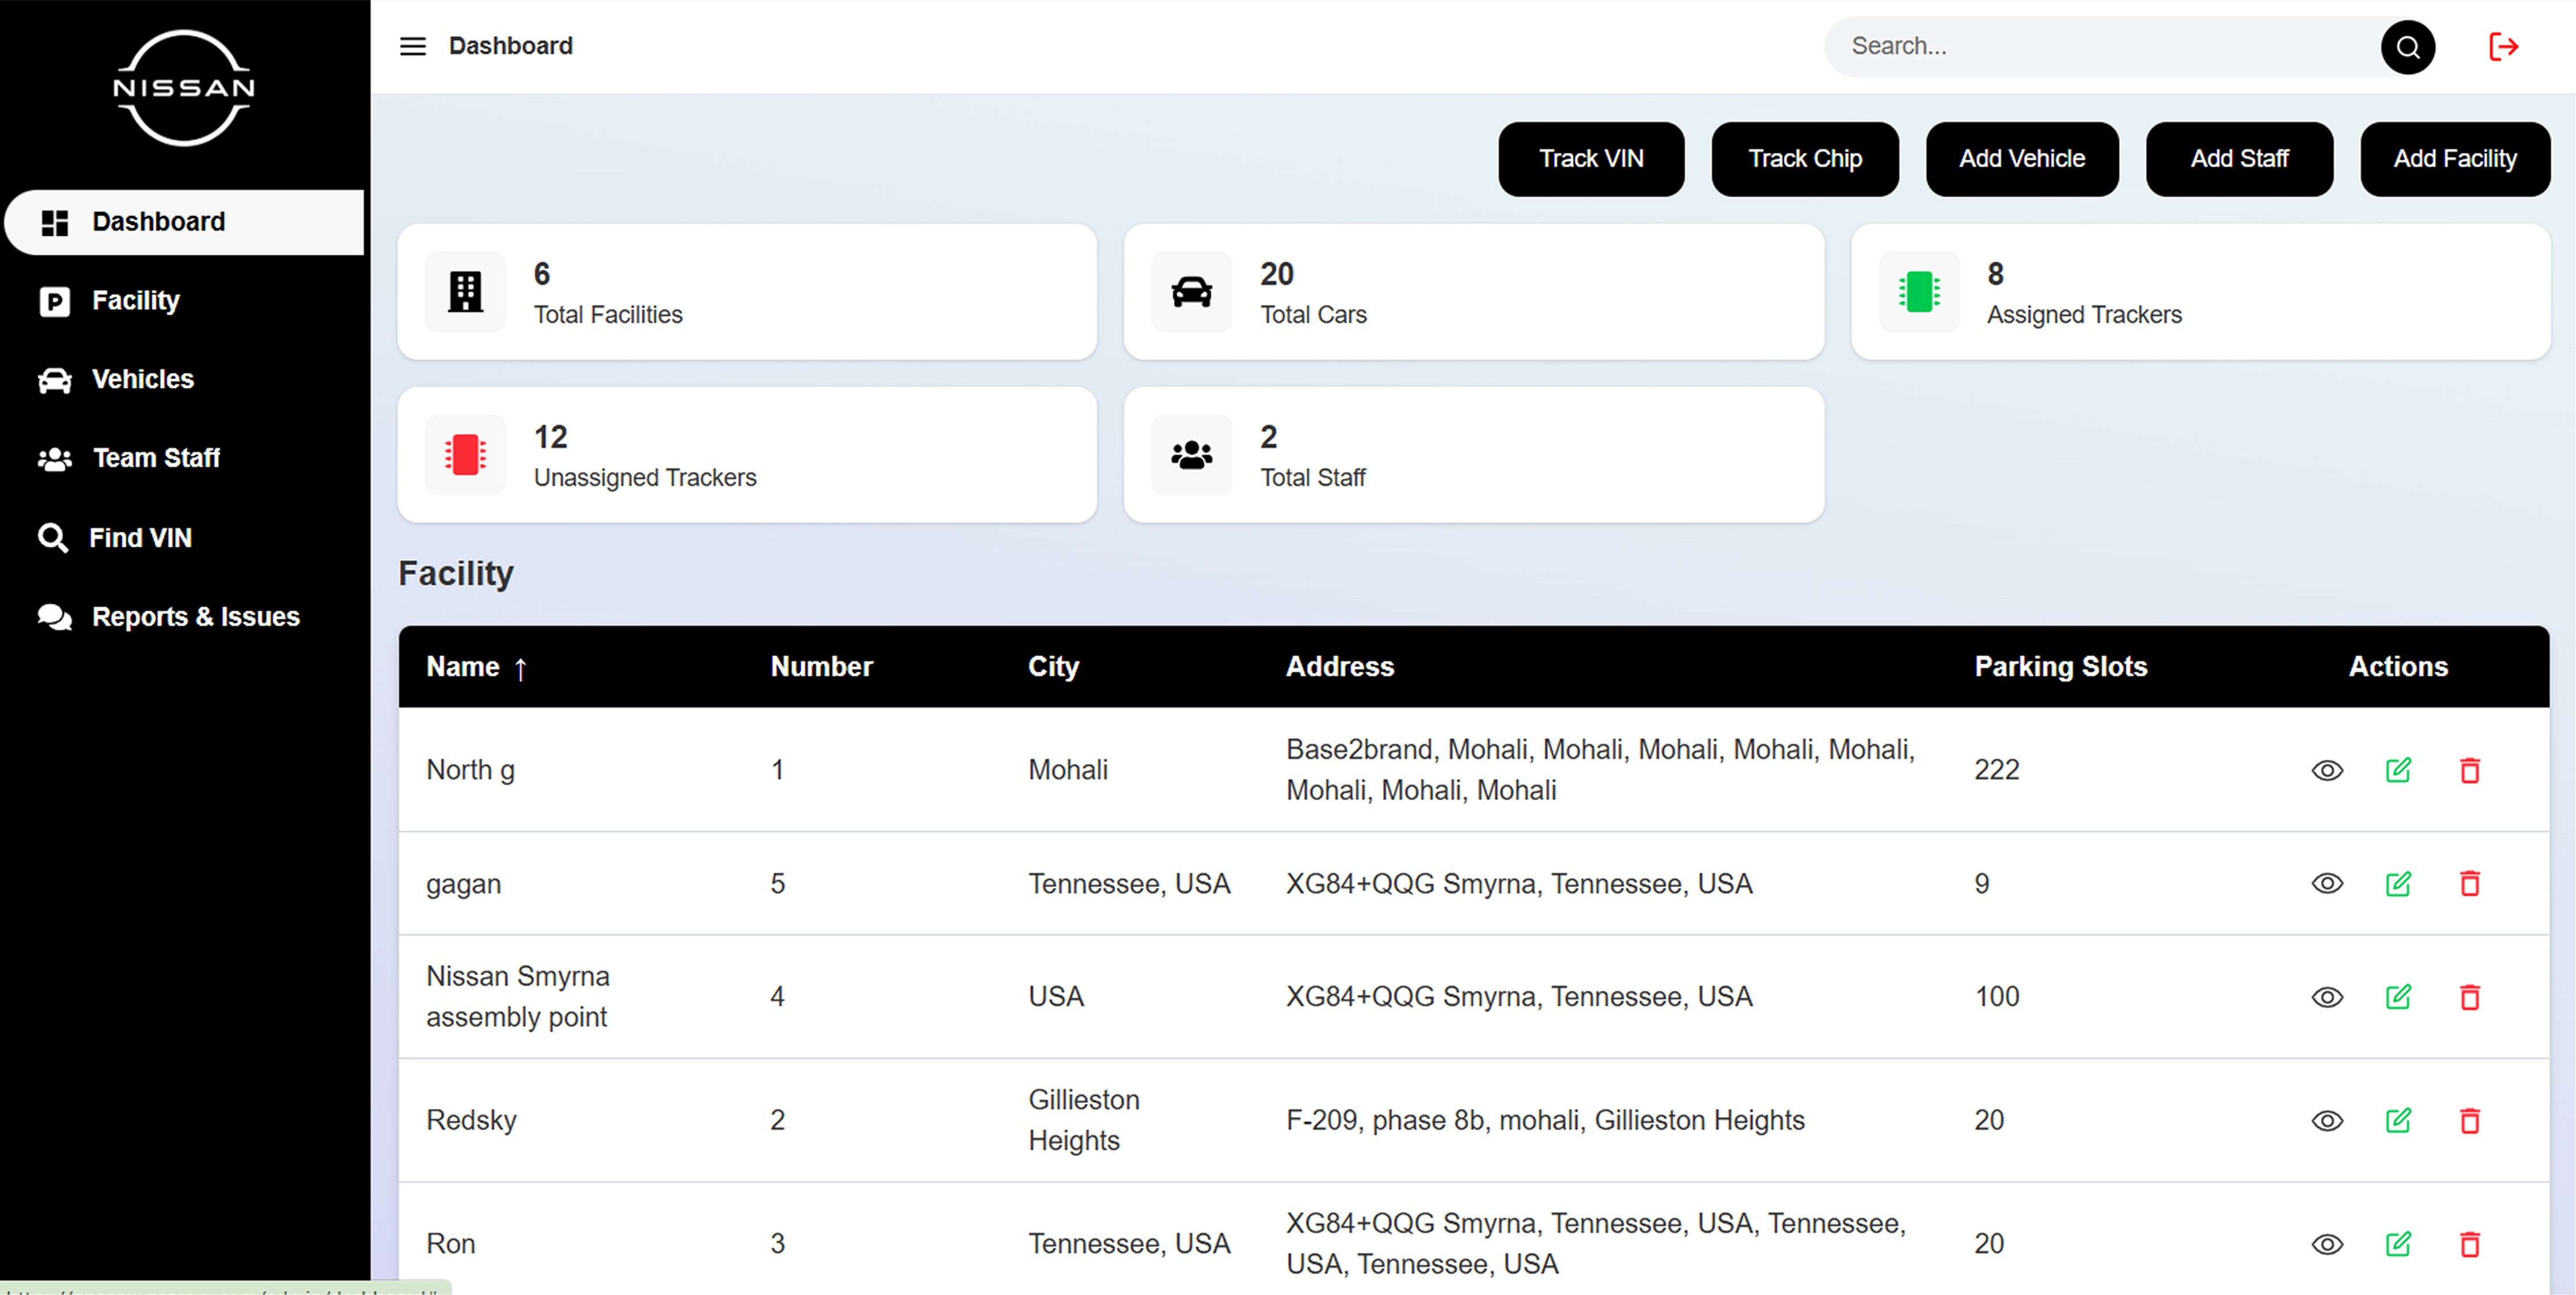Click the Track VIN button
Image resolution: width=2576 pixels, height=1295 pixels.
click(1590, 159)
